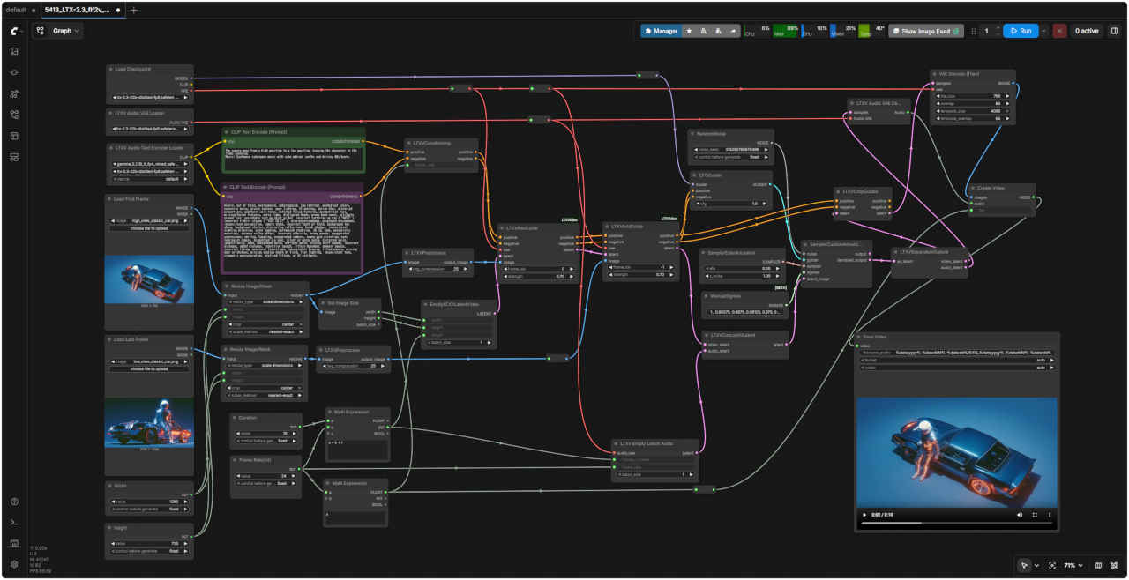Collapse the Height node
The height and width of the screenshot is (580, 1129).
click(110, 527)
